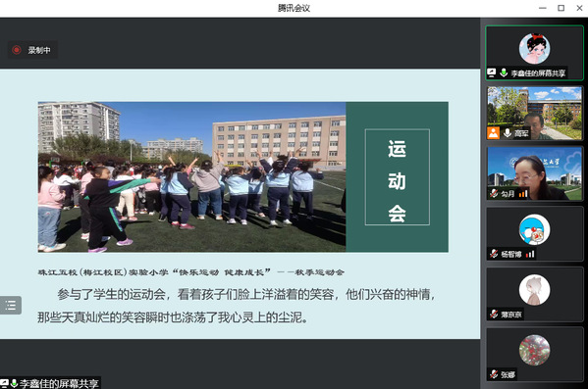The image size is (588, 389).
Task: Select 张娜's red flower avatar
Action: point(534,350)
